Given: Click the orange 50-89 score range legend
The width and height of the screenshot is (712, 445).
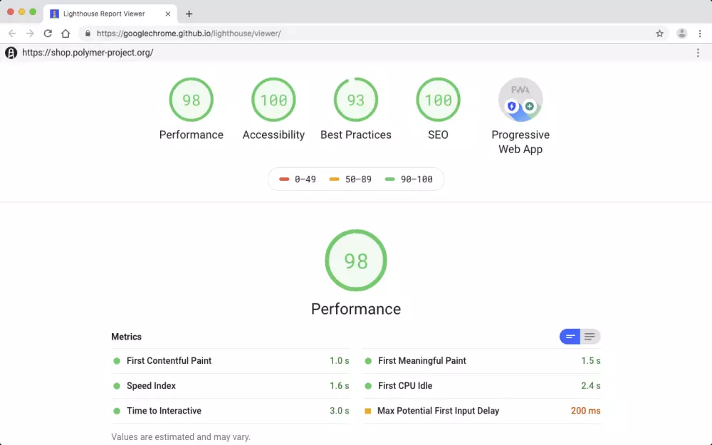Looking at the screenshot, I should click(x=351, y=179).
